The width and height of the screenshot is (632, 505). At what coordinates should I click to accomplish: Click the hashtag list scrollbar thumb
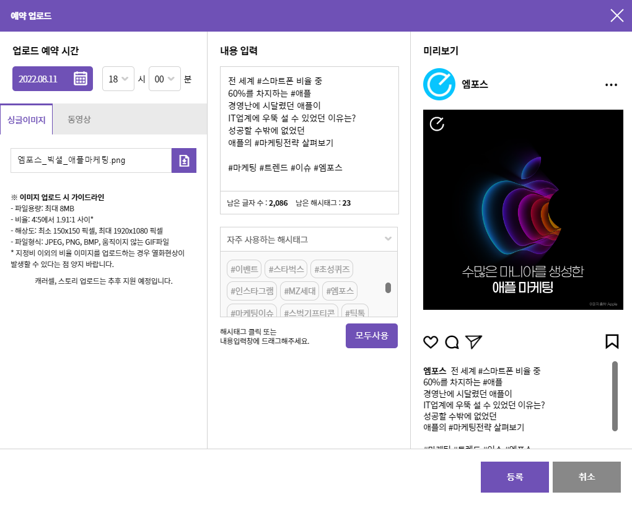click(x=388, y=288)
